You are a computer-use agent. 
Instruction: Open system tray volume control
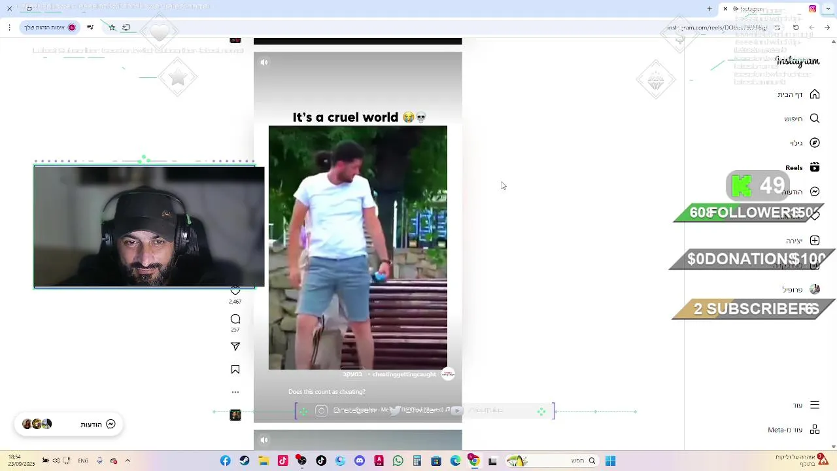[x=56, y=461]
